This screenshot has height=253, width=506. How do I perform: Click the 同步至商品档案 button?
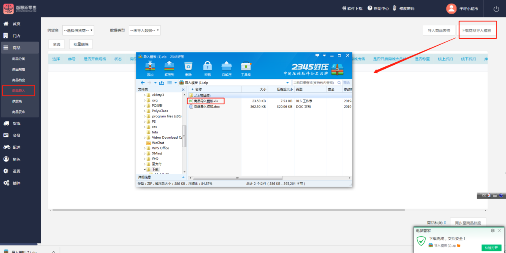point(468,223)
